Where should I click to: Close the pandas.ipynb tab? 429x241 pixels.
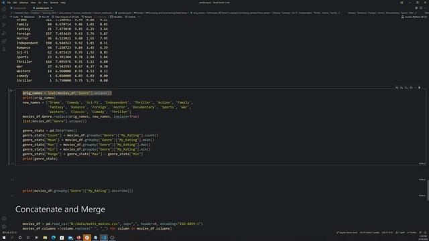click(x=51, y=8)
